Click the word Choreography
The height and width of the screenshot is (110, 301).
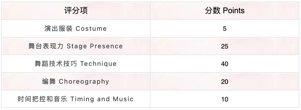pos(84,82)
